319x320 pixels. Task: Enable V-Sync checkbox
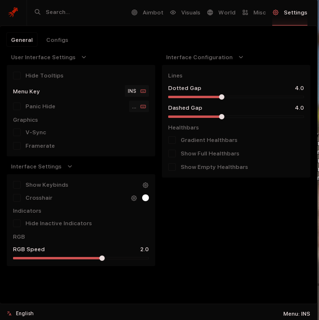[x=17, y=132]
